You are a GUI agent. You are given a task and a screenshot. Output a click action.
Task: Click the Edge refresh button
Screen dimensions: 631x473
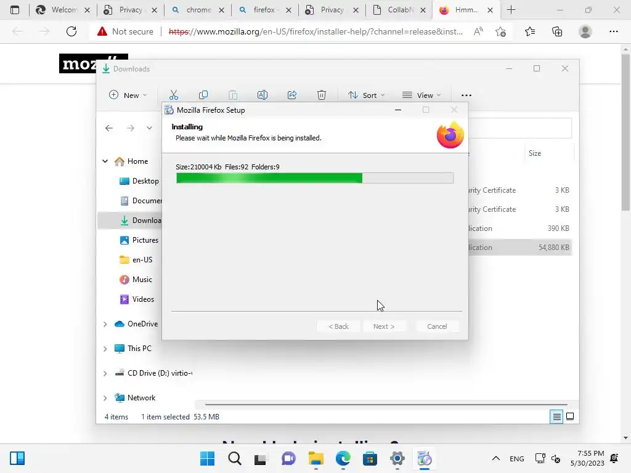pos(71,31)
